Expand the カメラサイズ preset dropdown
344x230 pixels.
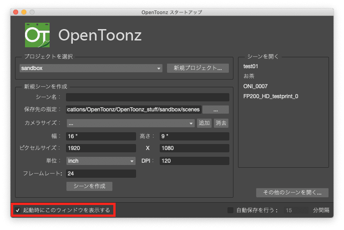pos(131,123)
